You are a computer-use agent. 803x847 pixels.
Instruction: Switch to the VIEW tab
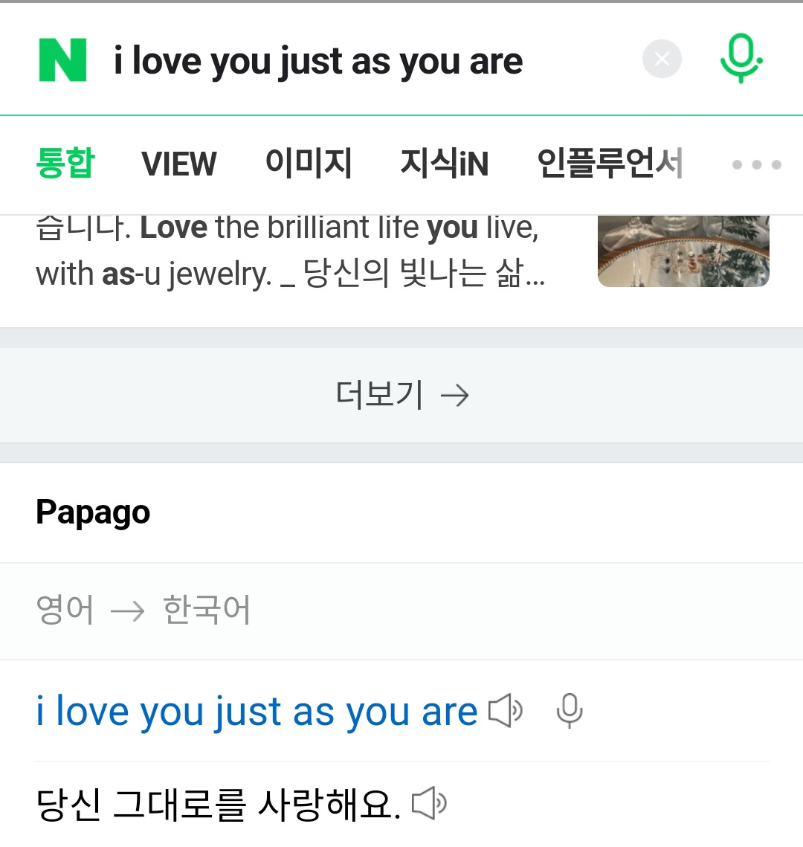pyautogui.click(x=179, y=164)
